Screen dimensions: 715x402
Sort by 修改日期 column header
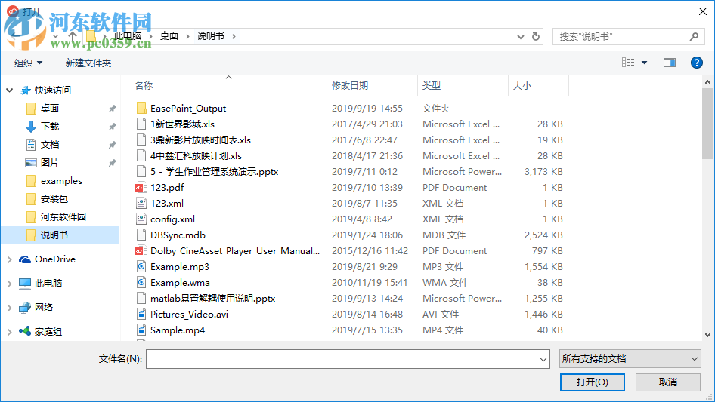(x=350, y=85)
